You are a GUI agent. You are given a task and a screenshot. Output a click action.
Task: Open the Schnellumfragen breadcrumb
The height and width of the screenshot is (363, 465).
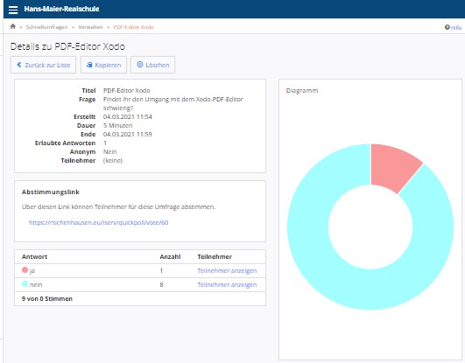pyautogui.click(x=46, y=27)
